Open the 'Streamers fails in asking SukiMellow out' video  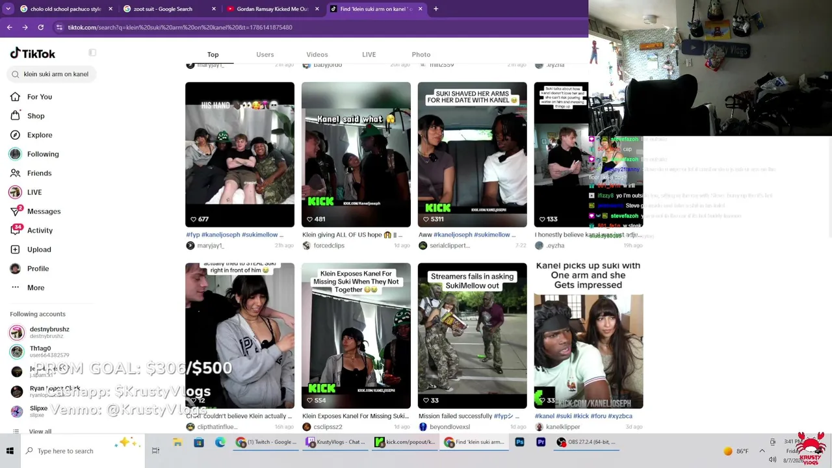(x=473, y=336)
